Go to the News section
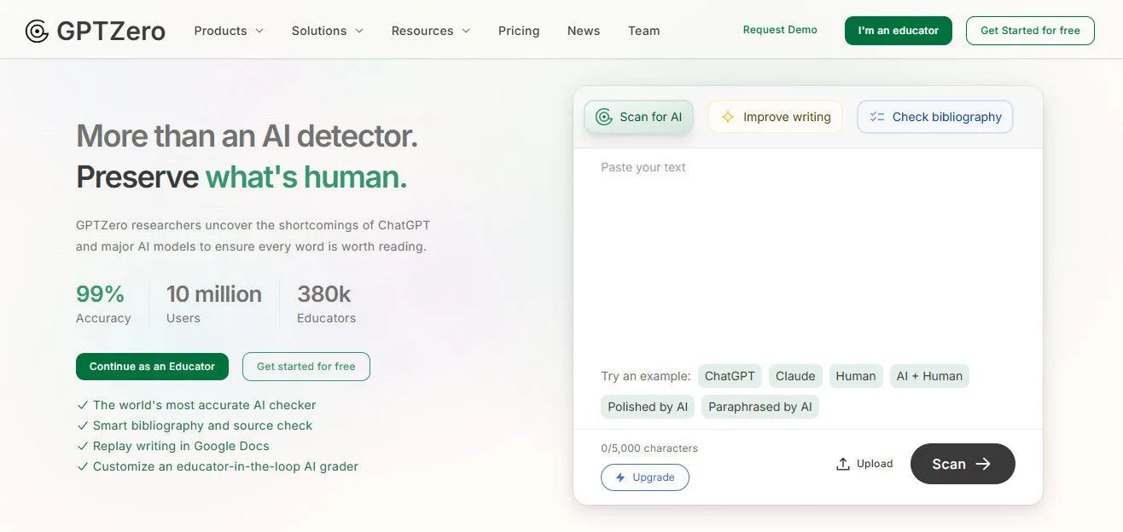1123x532 pixels. pyautogui.click(x=584, y=31)
